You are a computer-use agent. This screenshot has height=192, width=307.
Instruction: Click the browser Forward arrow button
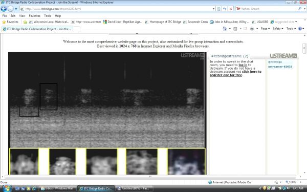coord(11,9)
